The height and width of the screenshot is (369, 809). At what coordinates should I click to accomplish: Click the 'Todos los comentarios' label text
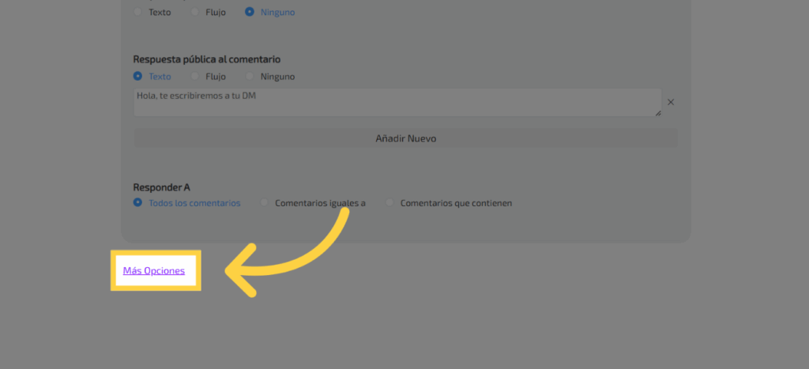[194, 203]
